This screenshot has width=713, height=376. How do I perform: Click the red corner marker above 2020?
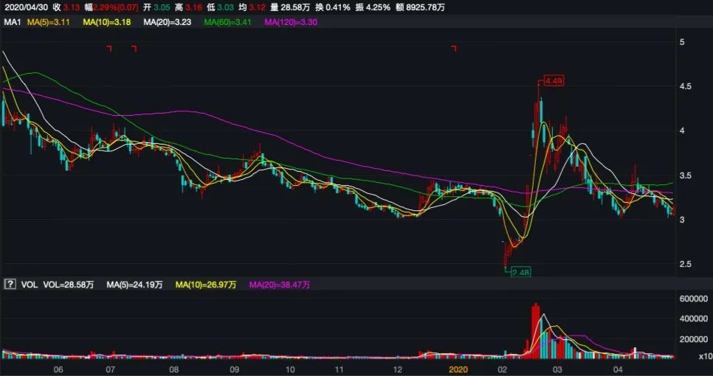pos(454,49)
